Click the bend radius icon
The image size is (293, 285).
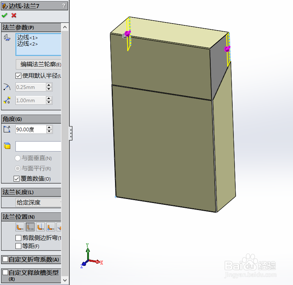[x=7, y=87]
